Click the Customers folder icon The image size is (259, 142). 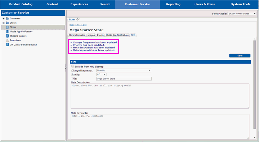click(7, 18)
